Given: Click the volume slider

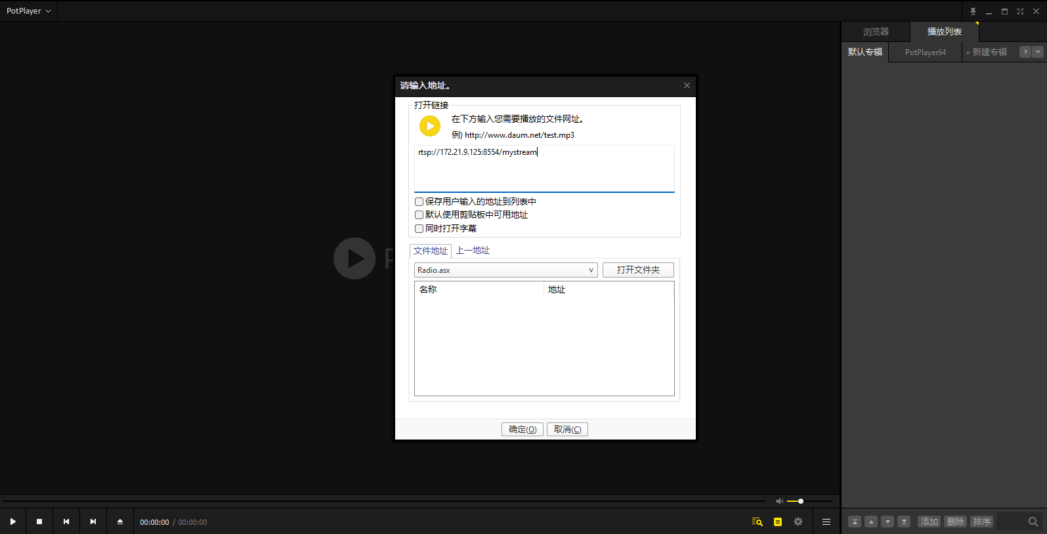Looking at the screenshot, I should pos(809,501).
